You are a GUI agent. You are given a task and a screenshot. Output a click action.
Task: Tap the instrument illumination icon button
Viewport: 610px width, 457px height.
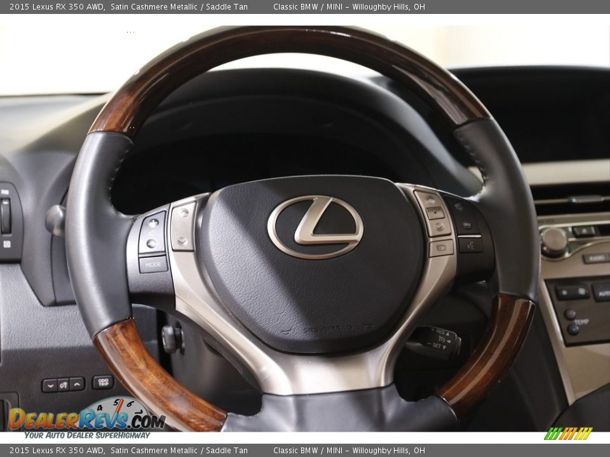[64, 385]
